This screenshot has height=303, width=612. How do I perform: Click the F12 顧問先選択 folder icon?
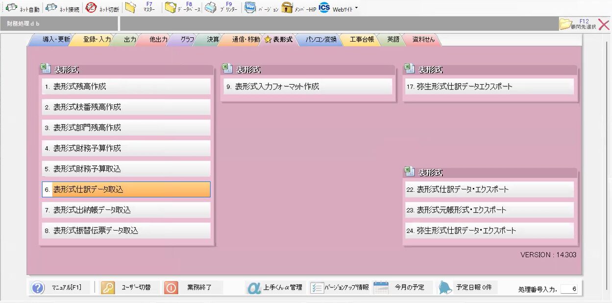pos(566,23)
